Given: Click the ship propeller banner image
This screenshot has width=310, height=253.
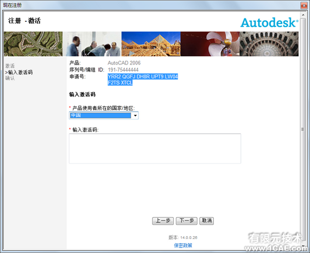Looking at the screenshot, I should pyautogui.click(x=210, y=44).
